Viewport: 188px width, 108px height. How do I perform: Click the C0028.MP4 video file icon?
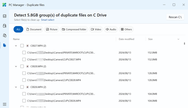28,66
